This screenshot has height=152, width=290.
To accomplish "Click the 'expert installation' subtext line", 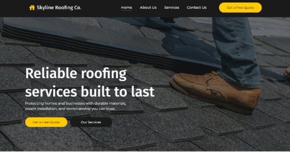I will pos(70,109).
